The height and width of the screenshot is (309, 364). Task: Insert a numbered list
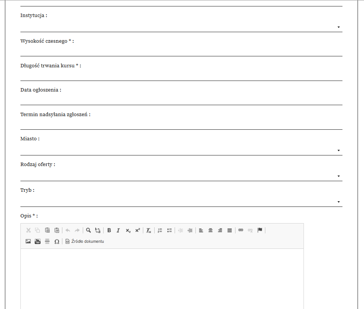coord(160,230)
